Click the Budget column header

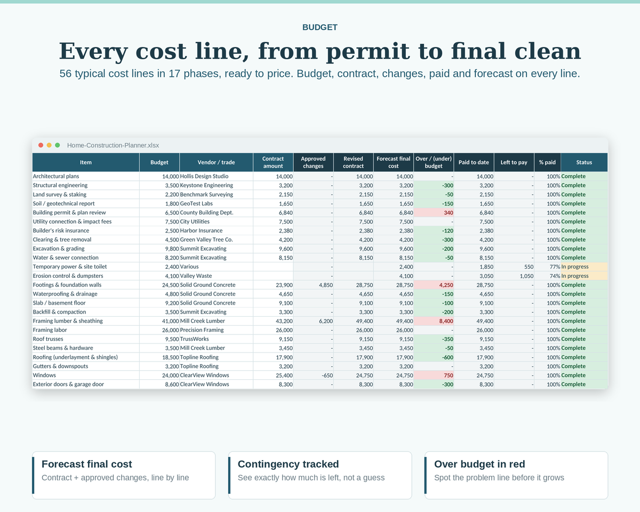(159, 162)
